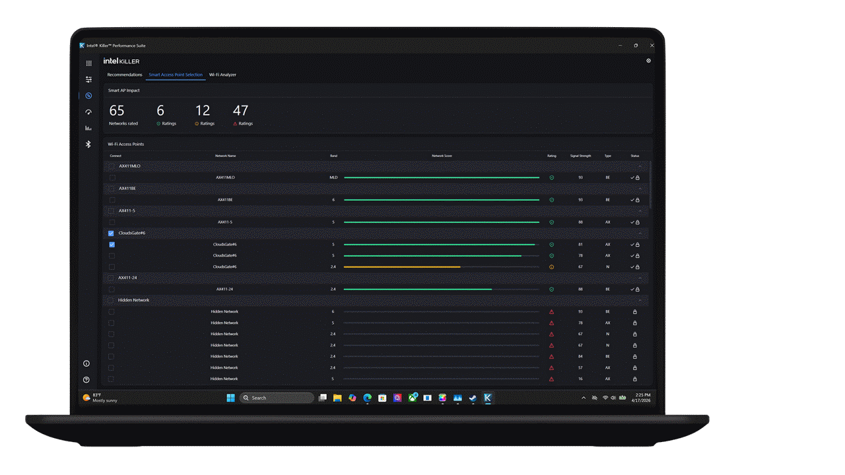Viewport: 845px width, 475px height.
Task: Open the help question mark icon
Action: [x=86, y=380]
